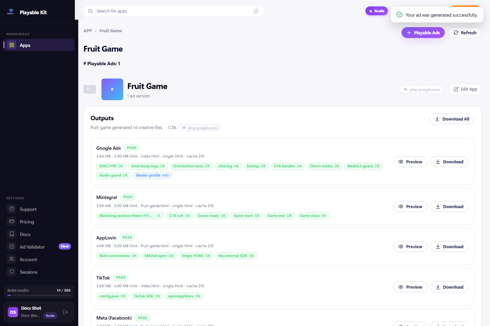Click the slash shortcut badge in search
The image size is (490, 326).
click(x=256, y=11)
